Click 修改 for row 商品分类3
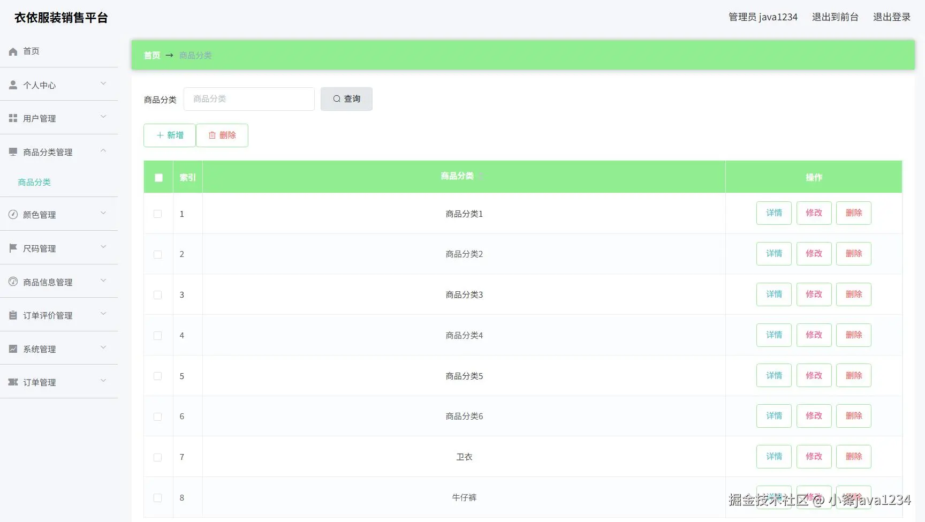Image resolution: width=925 pixels, height=522 pixels. click(x=814, y=294)
